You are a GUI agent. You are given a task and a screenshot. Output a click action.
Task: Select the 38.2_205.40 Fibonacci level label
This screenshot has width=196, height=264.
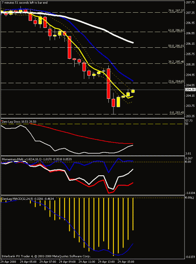(176, 62)
